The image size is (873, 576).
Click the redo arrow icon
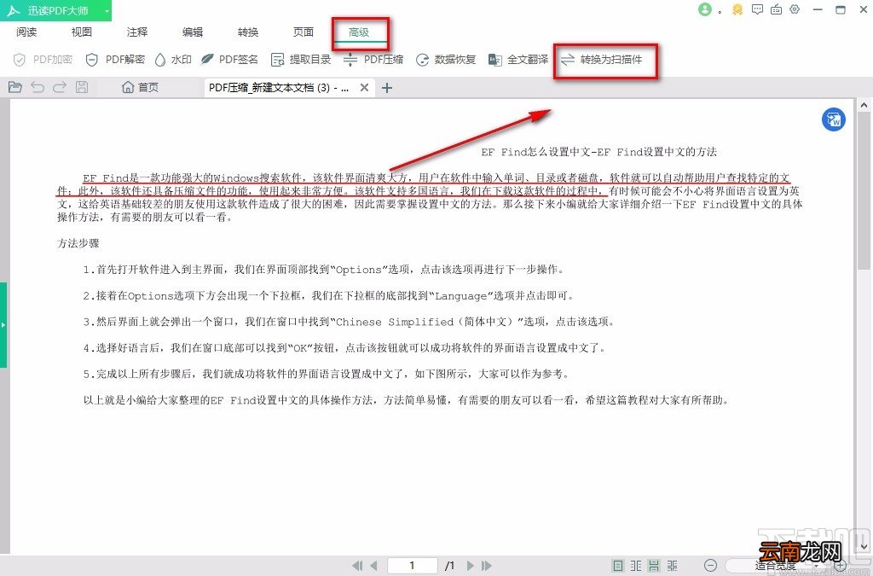60,87
